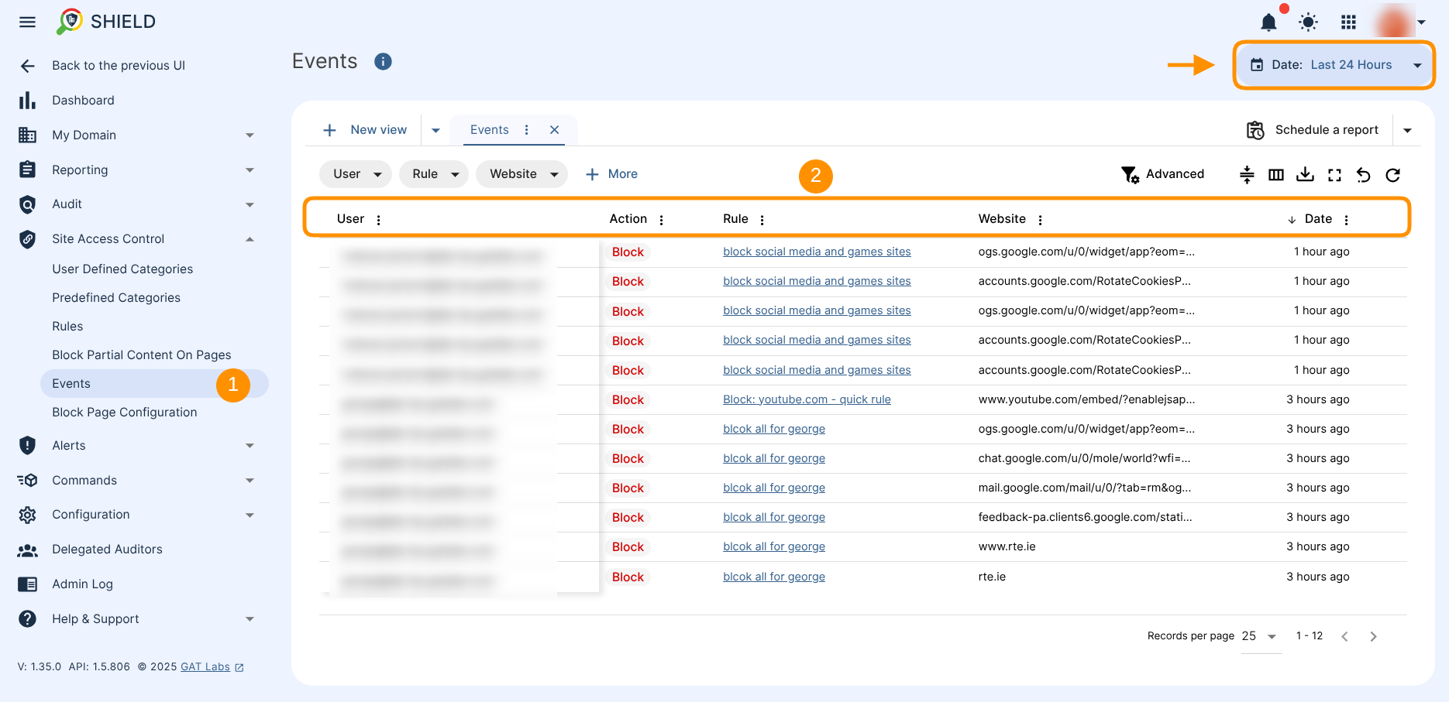Viewport: 1449px width, 702px height.
Task: Click the chat.google.com website cell
Action: click(1084, 458)
